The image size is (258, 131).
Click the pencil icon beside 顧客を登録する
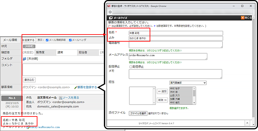[76, 87]
